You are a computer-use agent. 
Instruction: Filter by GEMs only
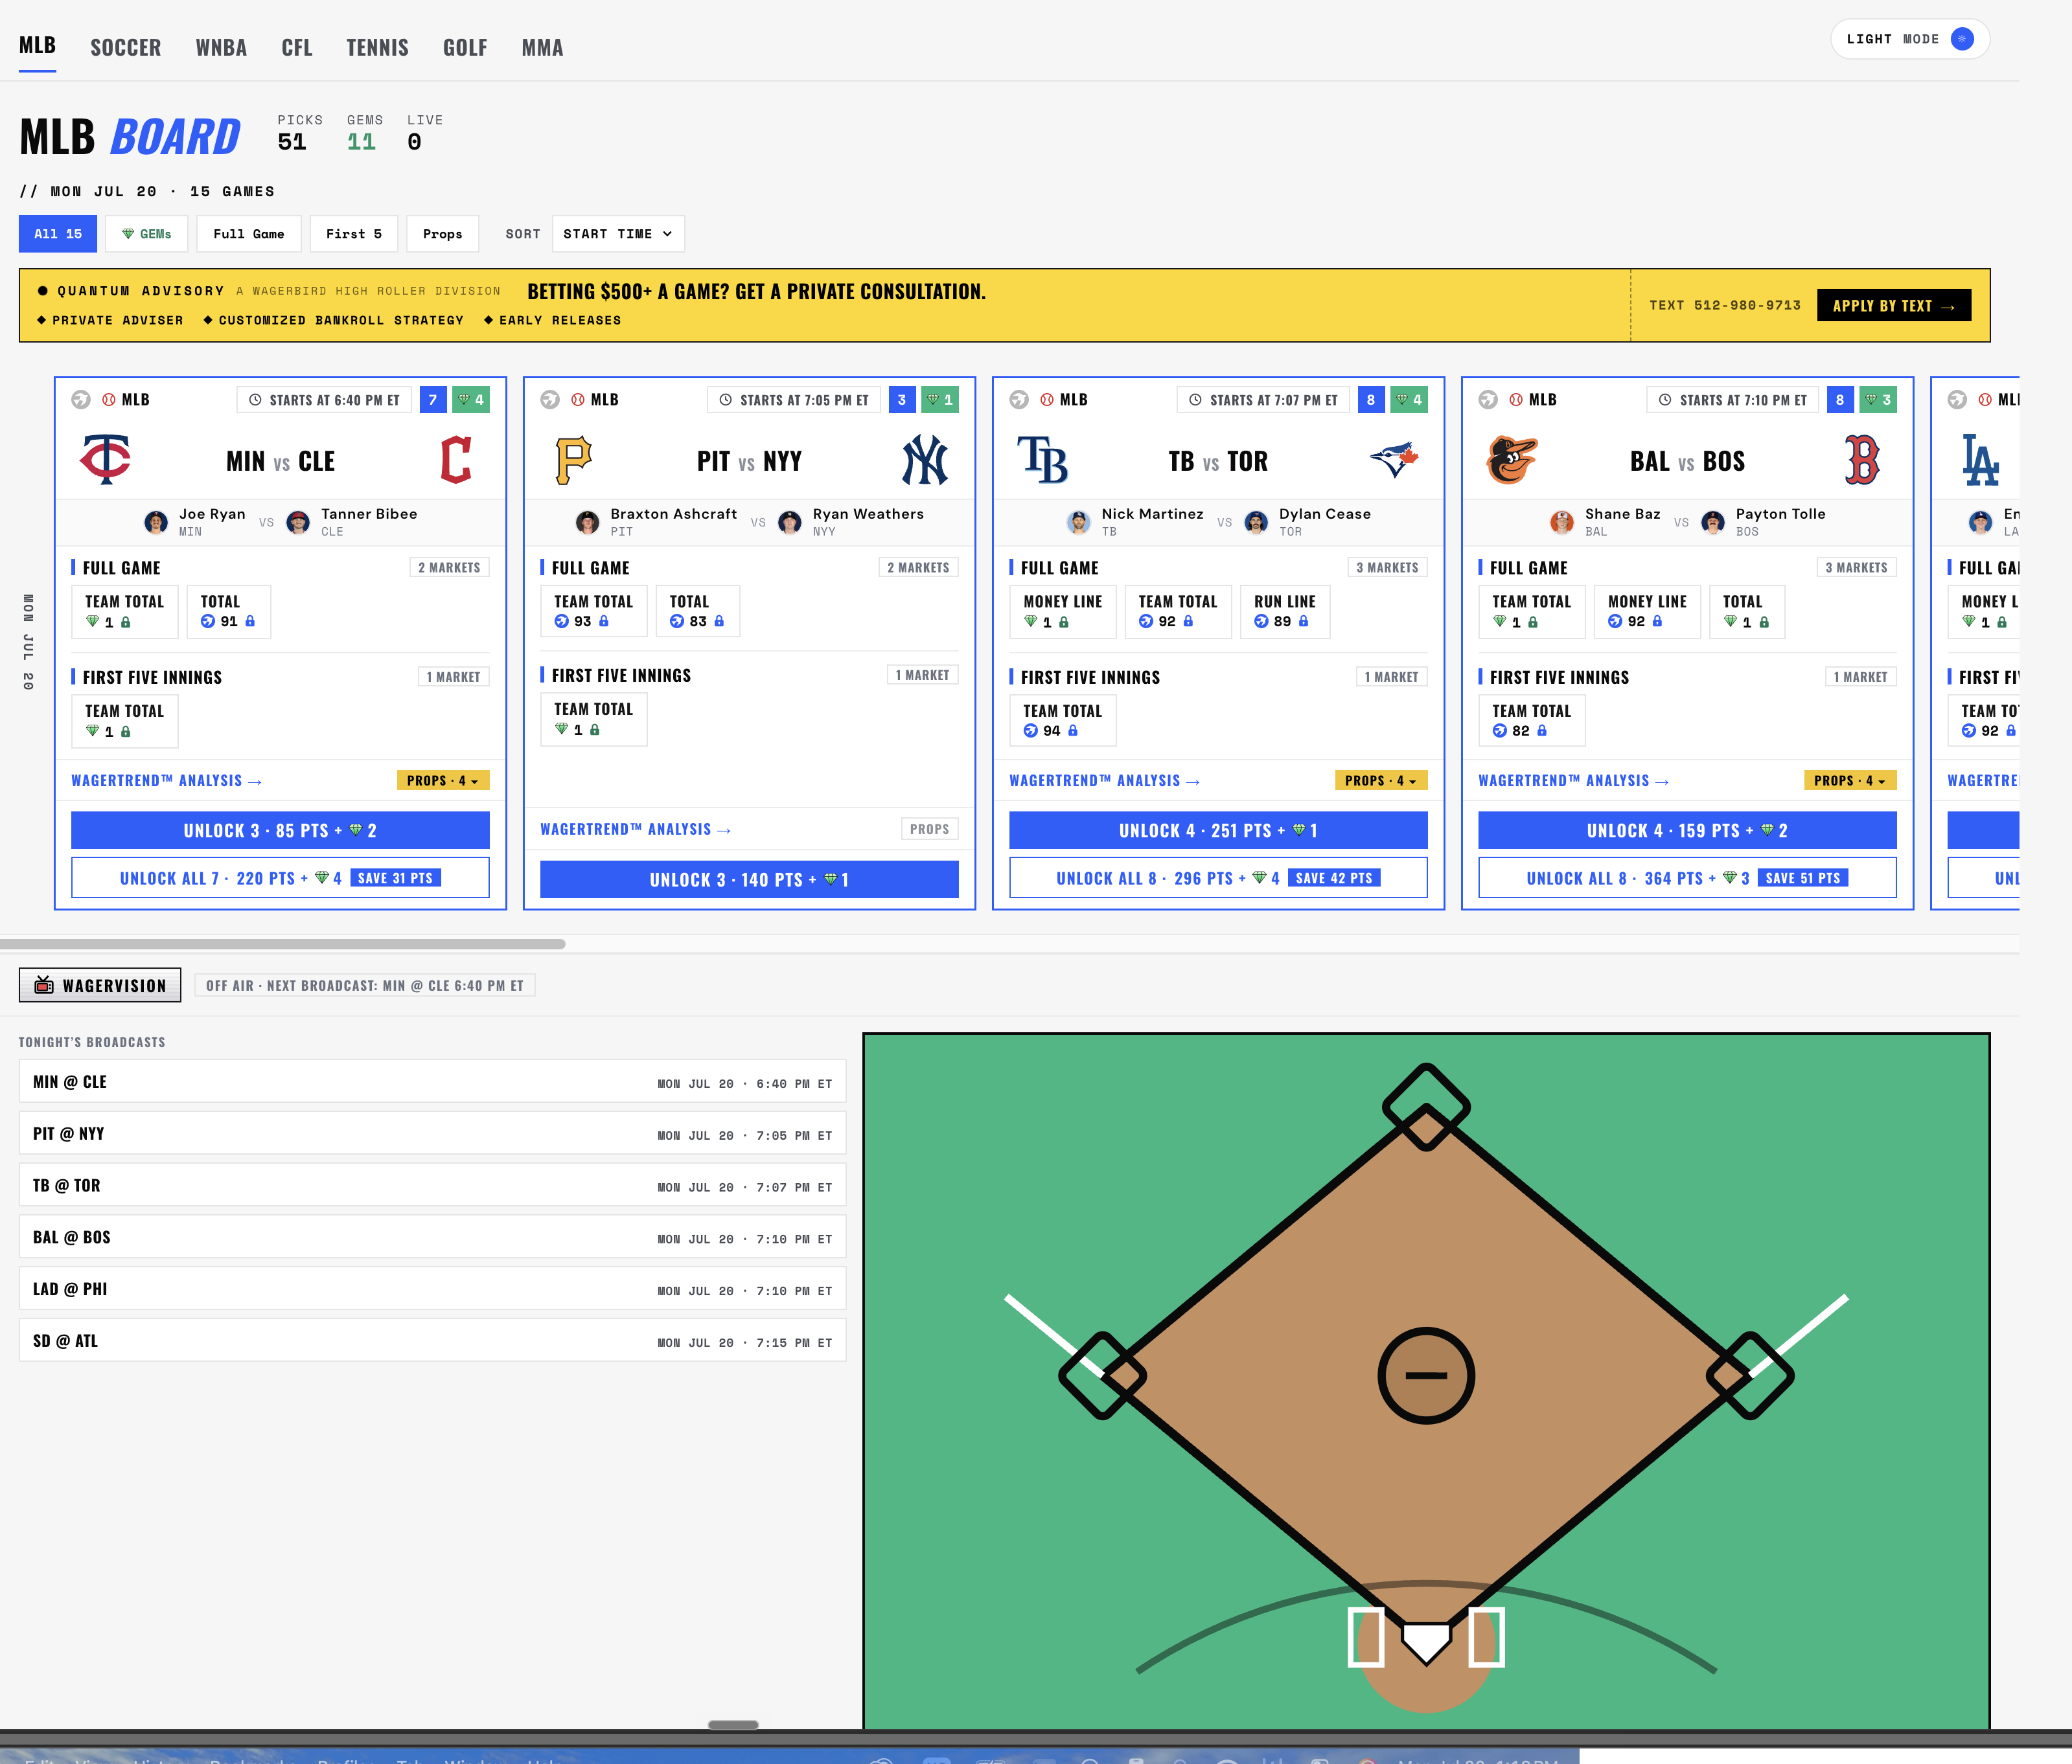pos(147,234)
